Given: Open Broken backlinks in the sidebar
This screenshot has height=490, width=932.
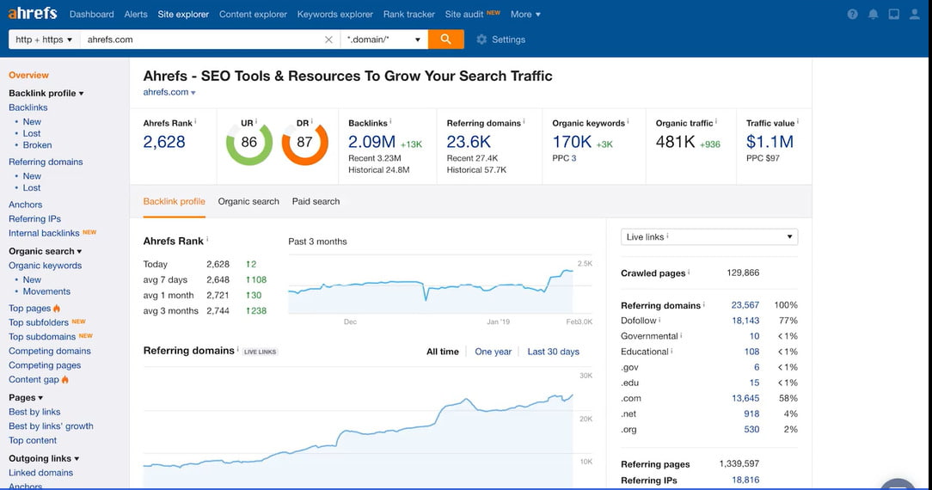Looking at the screenshot, I should pos(37,145).
